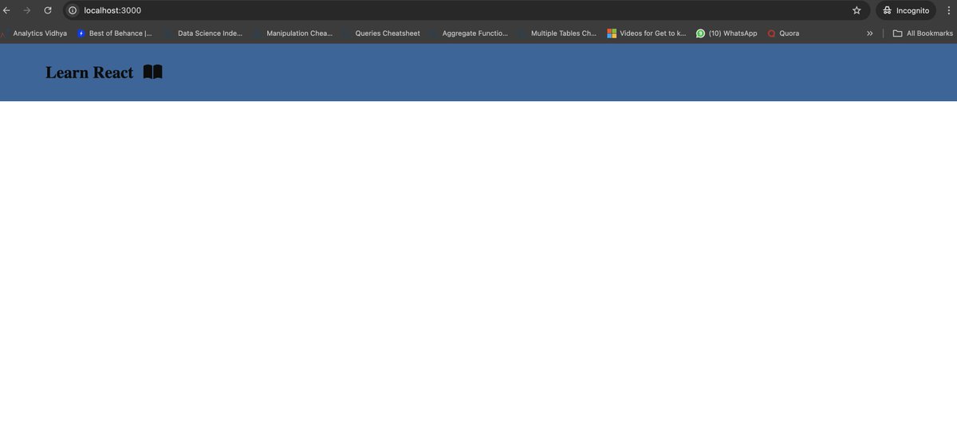Go back using the browser back arrow
957x423 pixels.
coord(6,10)
